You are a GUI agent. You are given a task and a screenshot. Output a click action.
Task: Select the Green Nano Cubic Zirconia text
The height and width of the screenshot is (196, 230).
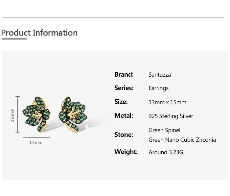point(182,140)
